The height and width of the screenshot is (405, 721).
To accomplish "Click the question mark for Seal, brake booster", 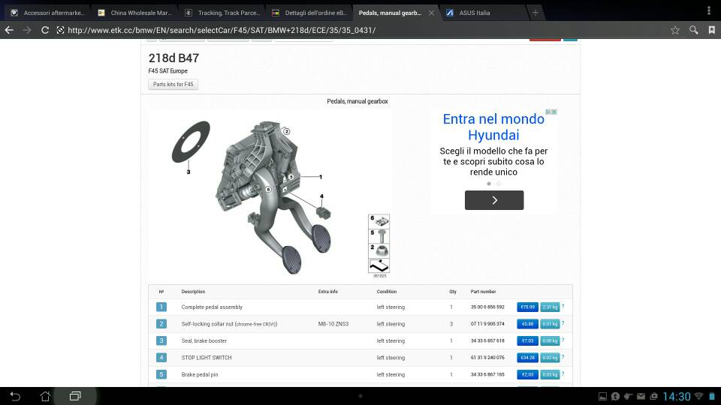I will click(563, 340).
